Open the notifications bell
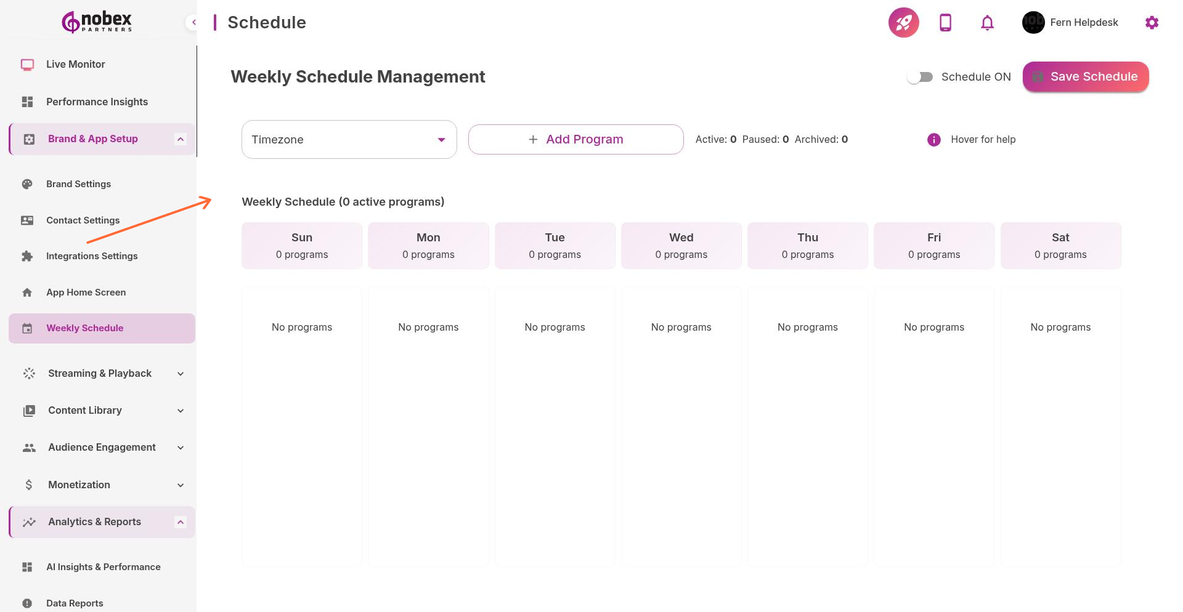The width and height of the screenshot is (1183, 612). tap(986, 22)
